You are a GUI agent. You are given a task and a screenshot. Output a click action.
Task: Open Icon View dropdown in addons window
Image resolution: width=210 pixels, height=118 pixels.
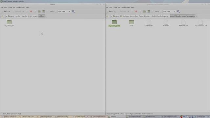click(x=64, y=11)
